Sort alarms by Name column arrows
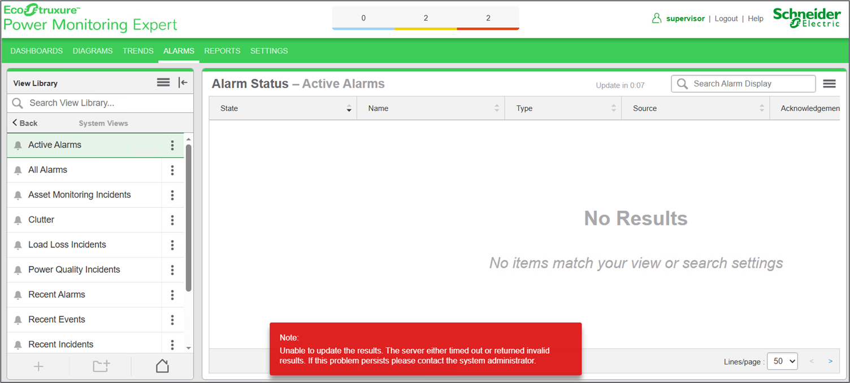This screenshot has width=850, height=383. (497, 108)
